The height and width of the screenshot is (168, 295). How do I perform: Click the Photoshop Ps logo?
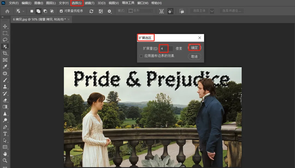(x=3, y=3)
